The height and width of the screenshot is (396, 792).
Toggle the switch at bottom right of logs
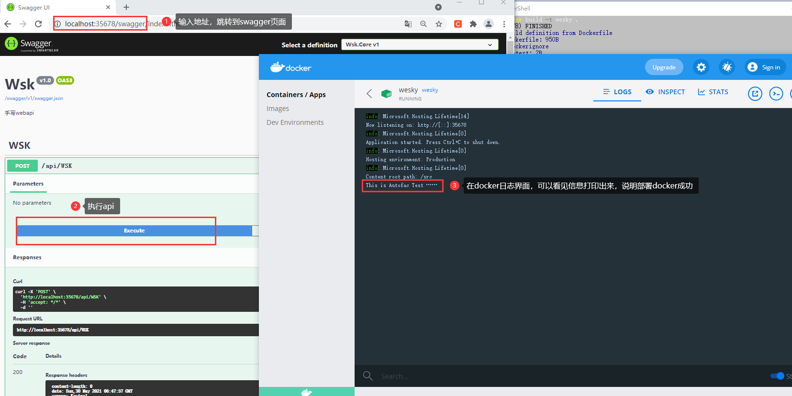pos(777,376)
